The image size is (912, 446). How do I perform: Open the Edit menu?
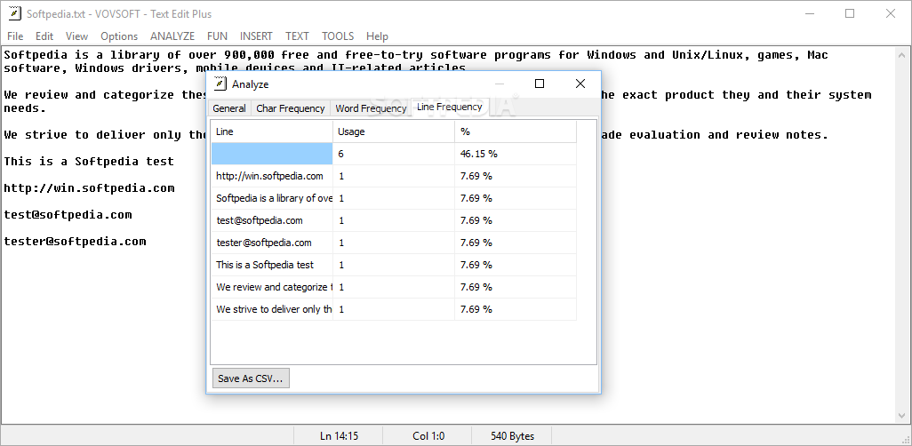[44, 36]
